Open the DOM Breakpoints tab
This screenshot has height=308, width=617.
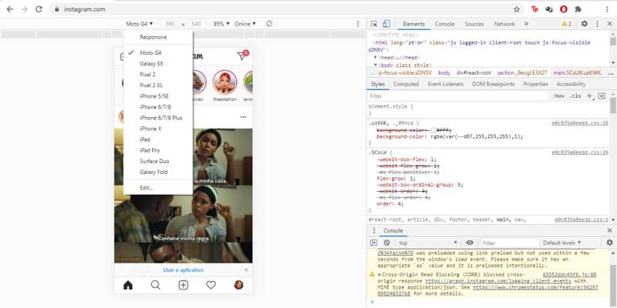[494, 84]
